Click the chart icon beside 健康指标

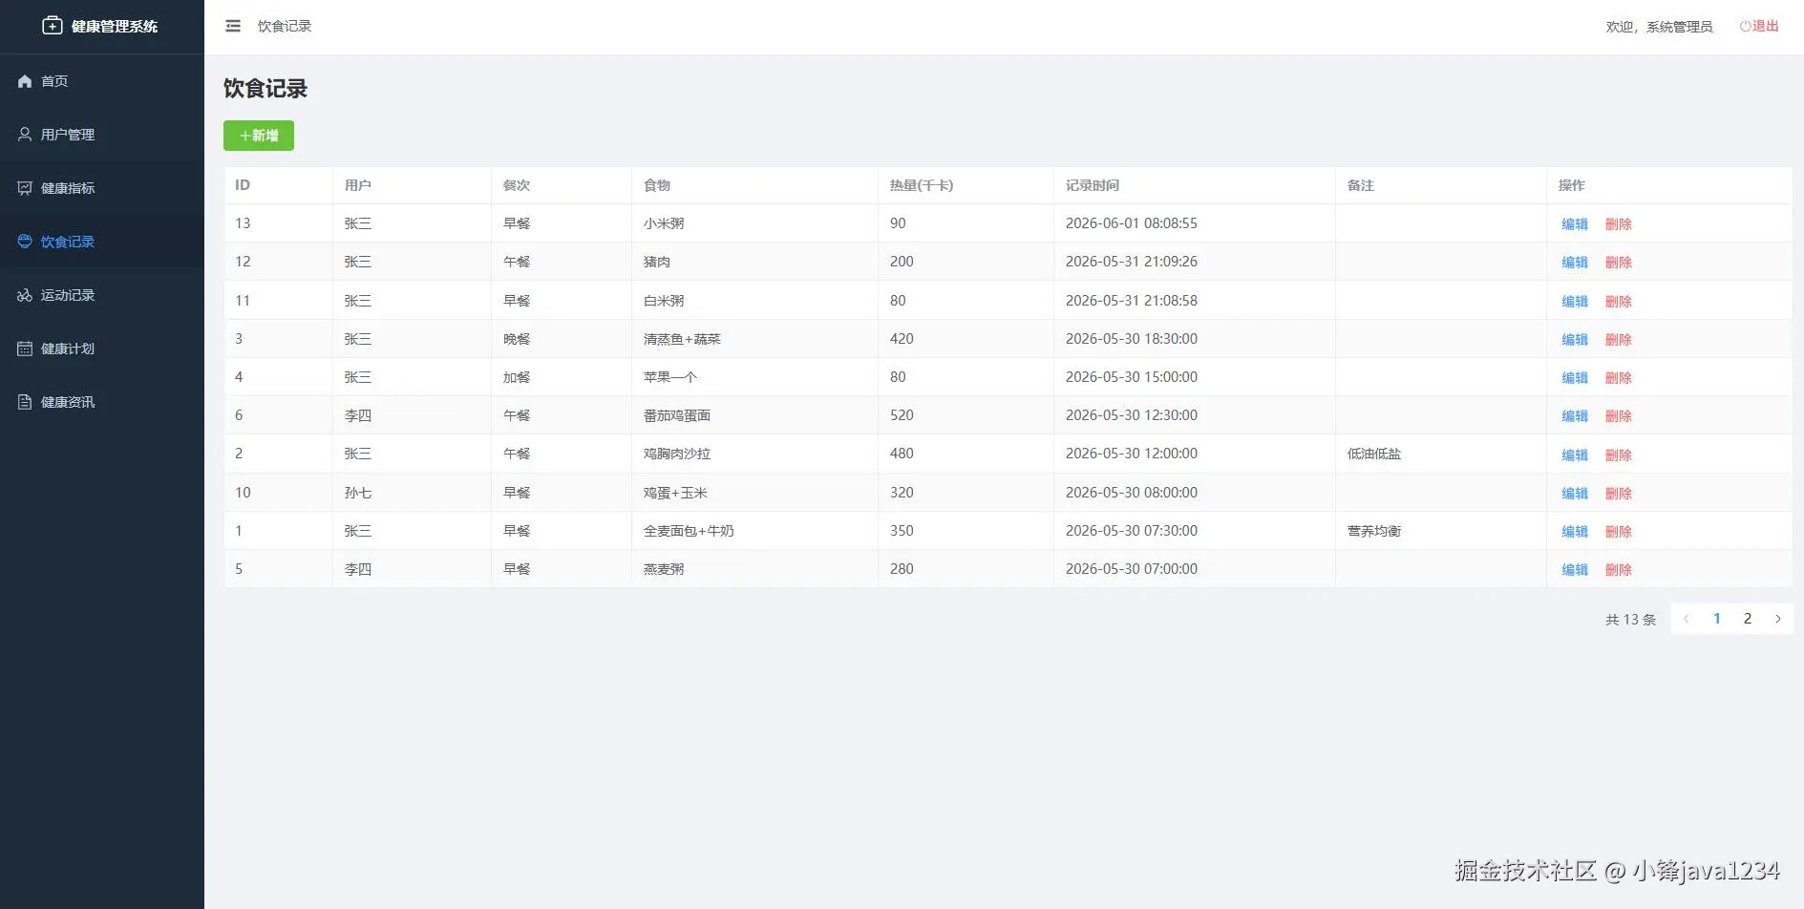[25, 188]
